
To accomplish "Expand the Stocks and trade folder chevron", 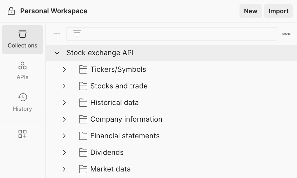I will coord(64,86).
